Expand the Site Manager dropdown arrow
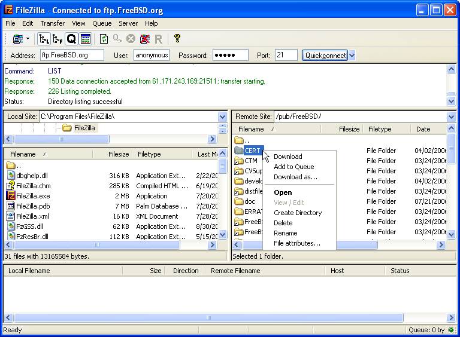This screenshot has width=460, height=337. pos(28,39)
